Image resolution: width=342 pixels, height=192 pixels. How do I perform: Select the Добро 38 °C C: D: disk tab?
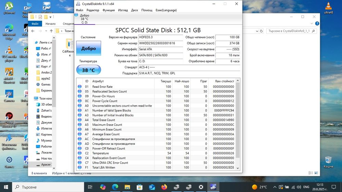coord(84,19)
